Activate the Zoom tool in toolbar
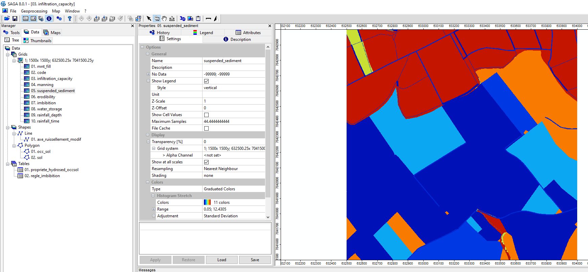Image resolution: width=588 pixels, height=272 pixels. pyautogui.click(x=157, y=19)
